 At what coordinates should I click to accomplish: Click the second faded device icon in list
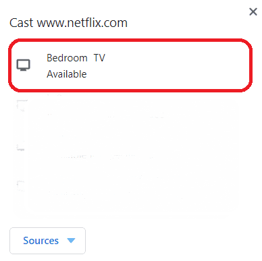pyautogui.click(x=20, y=148)
